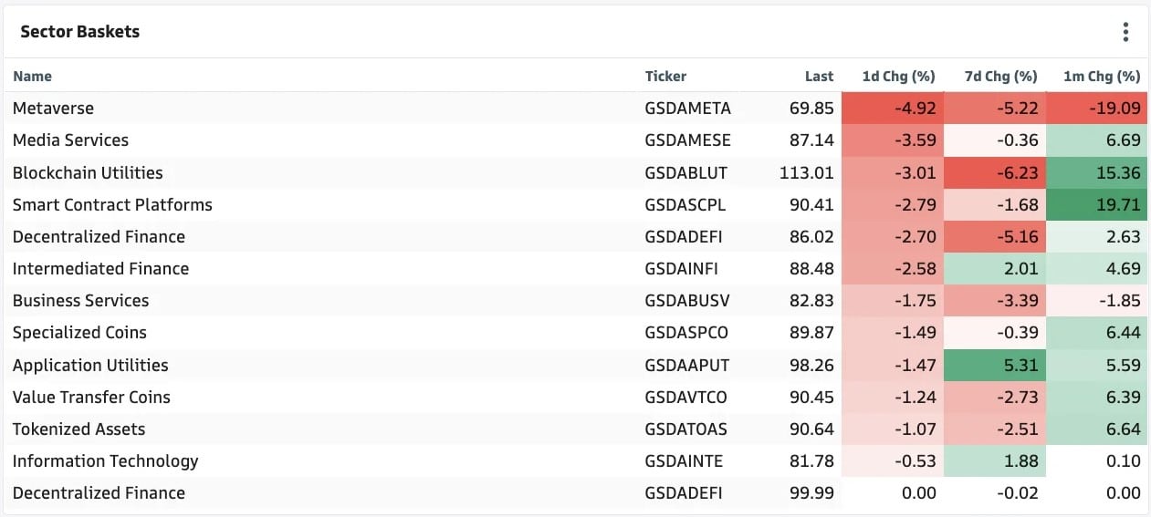This screenshot has width=1151, height=517.
Task: Sort by the Last column header
Action: point(819,77)
